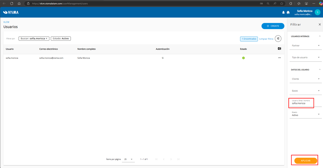Click the CREATE button
The image size is (323, 168).
click(273, 26)
